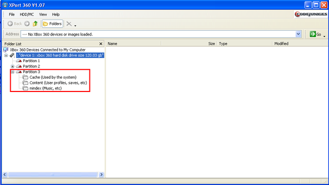Sort by the Modified column header
Viewport: 329px width, 185px height.
(x=300, y=44)
